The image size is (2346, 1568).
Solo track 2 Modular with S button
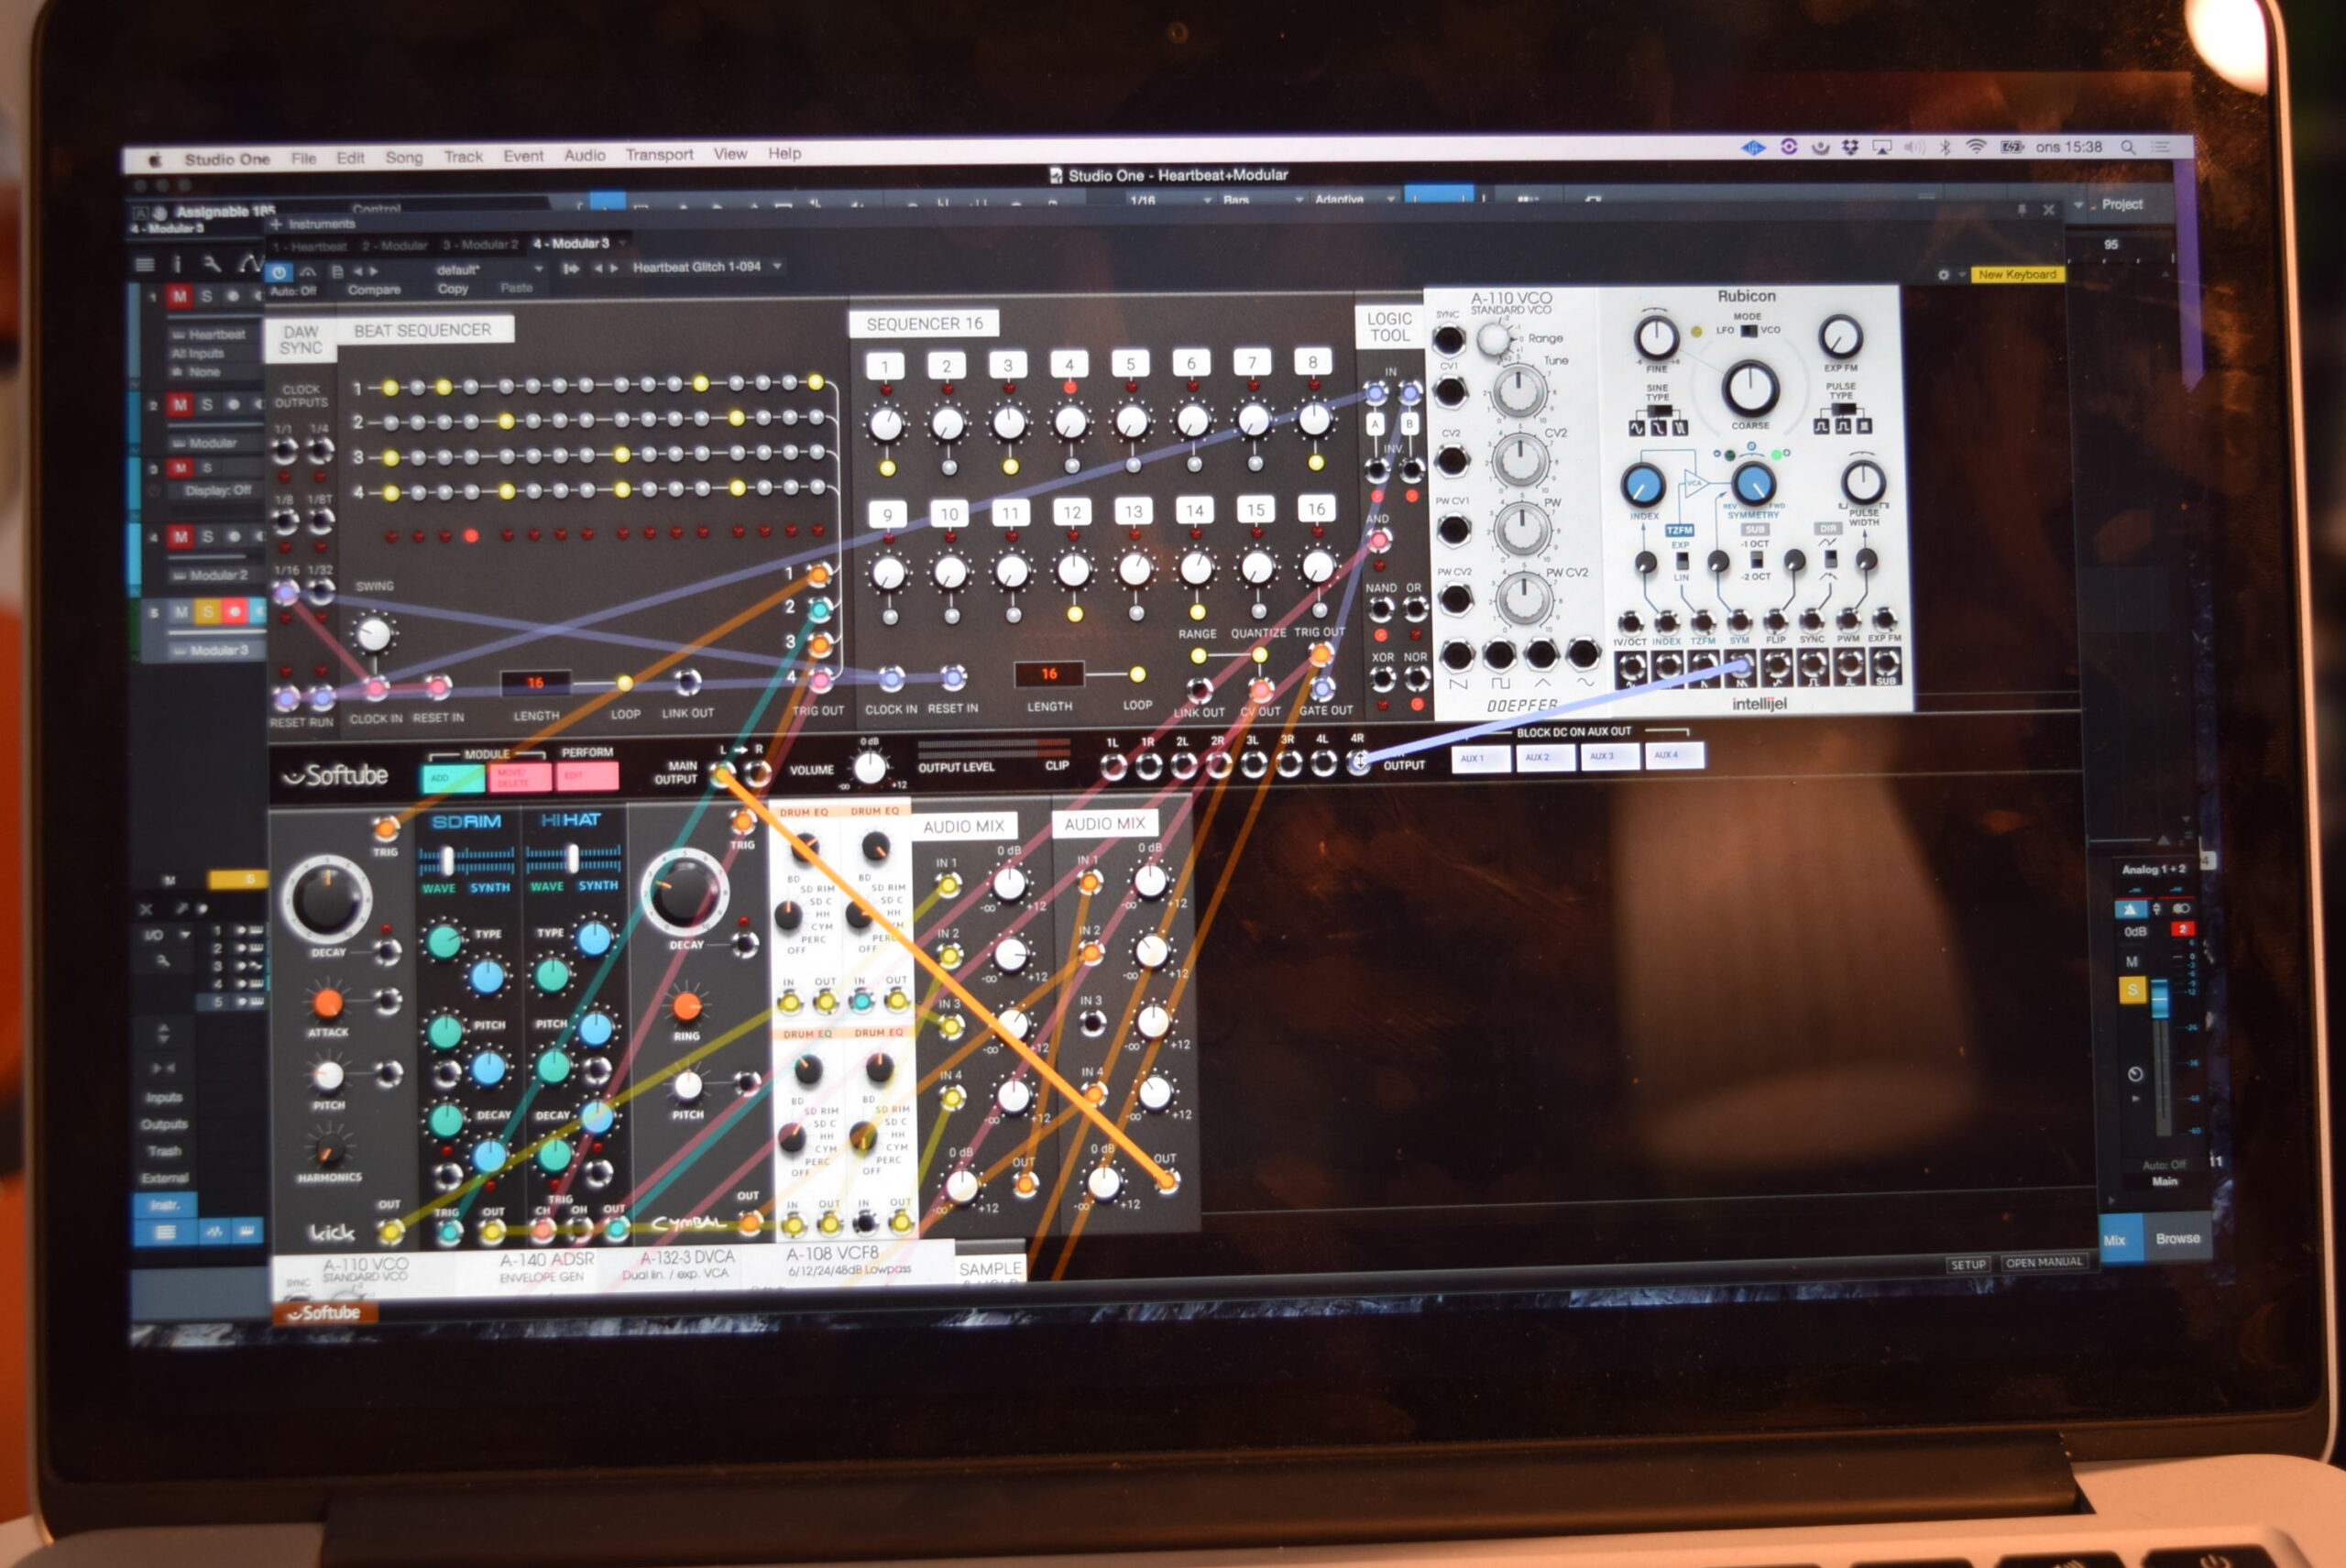pyautogui.click(x=206, y=404)
